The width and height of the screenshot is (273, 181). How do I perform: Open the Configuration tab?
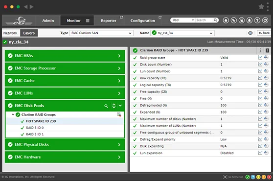[x=142, y=21]
